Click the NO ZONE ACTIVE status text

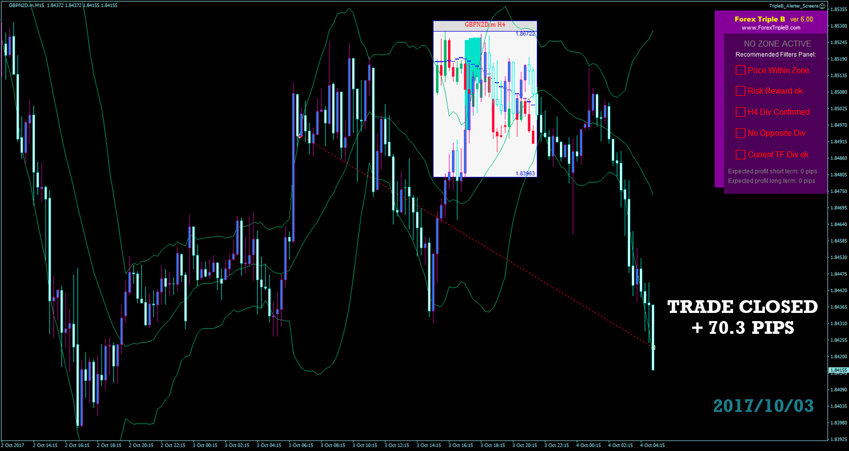[777, 44]
